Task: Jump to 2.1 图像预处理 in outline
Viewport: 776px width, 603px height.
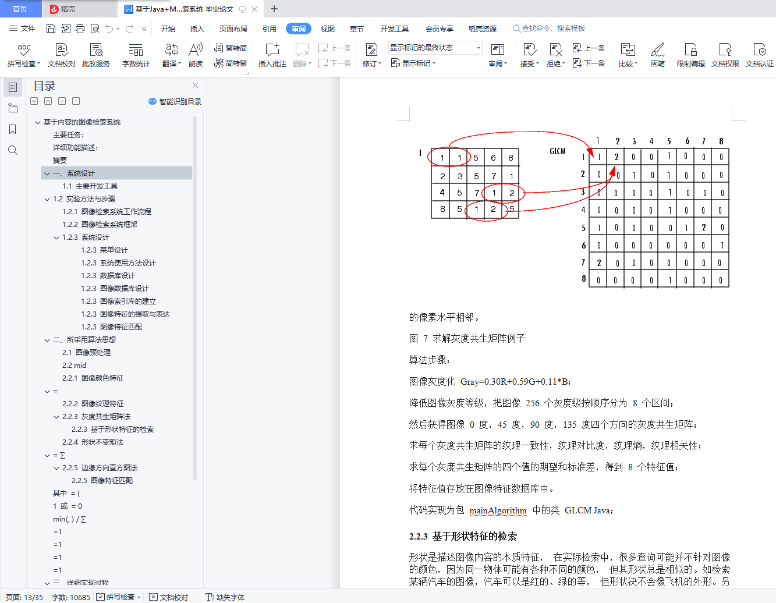Action: [x=86, y=353]
